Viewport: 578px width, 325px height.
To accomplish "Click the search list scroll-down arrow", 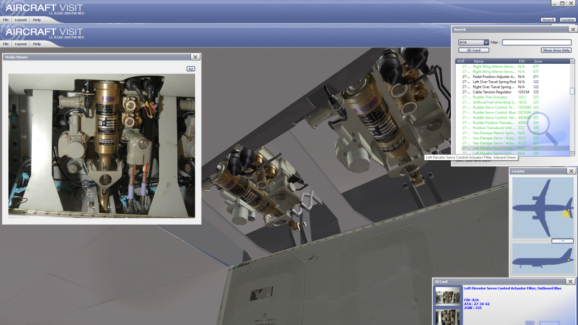I will point(572,153).
